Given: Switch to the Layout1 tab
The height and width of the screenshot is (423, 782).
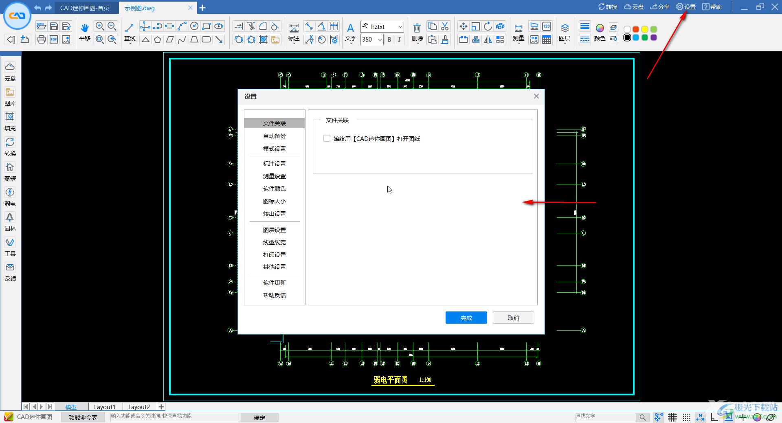Looking at the screenshot, I should pos(105,407).
